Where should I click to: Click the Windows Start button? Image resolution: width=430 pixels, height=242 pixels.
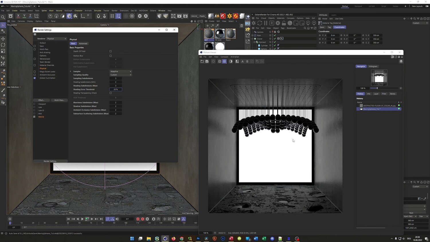pyautogui.click(x=132, y=239)
